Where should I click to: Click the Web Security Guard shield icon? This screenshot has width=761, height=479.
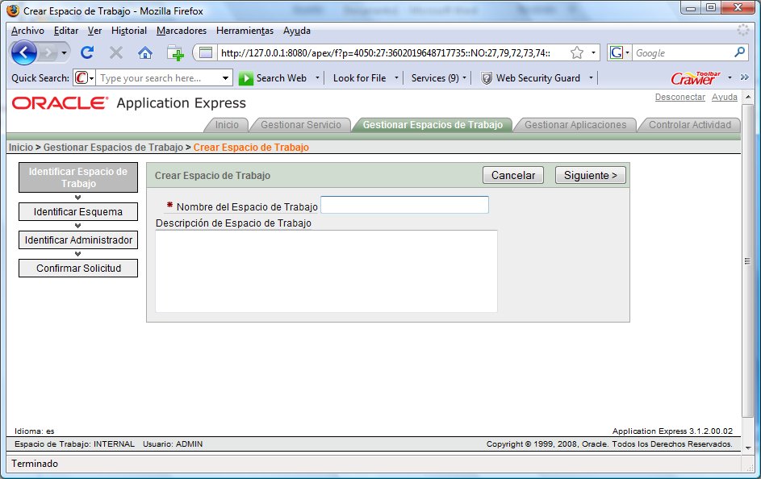coord(487,78)
